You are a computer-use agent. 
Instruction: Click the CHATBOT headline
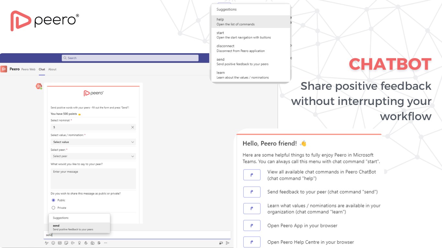(x=390, y=64)
